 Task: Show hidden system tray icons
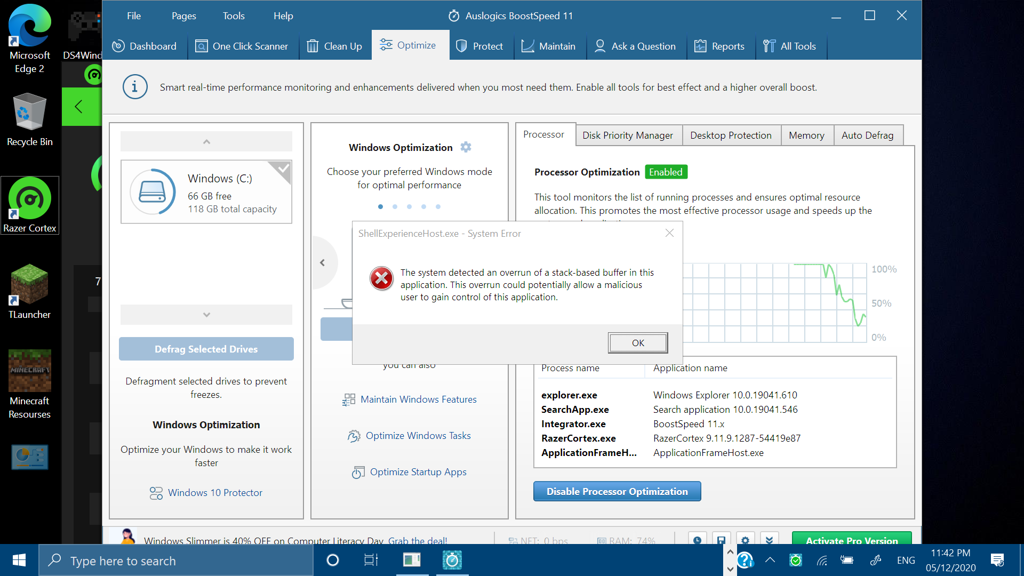[770, 560]
